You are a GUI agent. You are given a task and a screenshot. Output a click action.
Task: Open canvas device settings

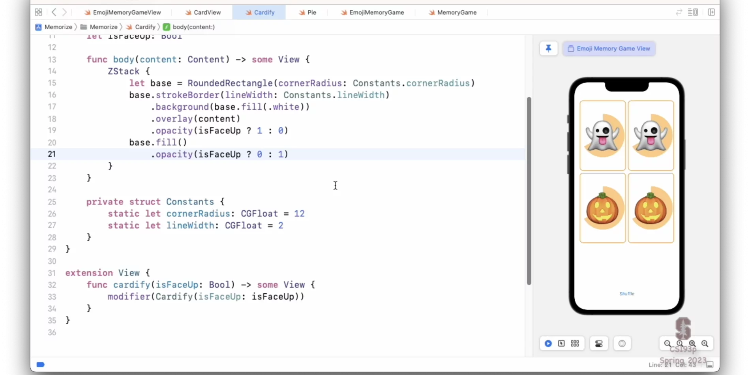(599, 344)
